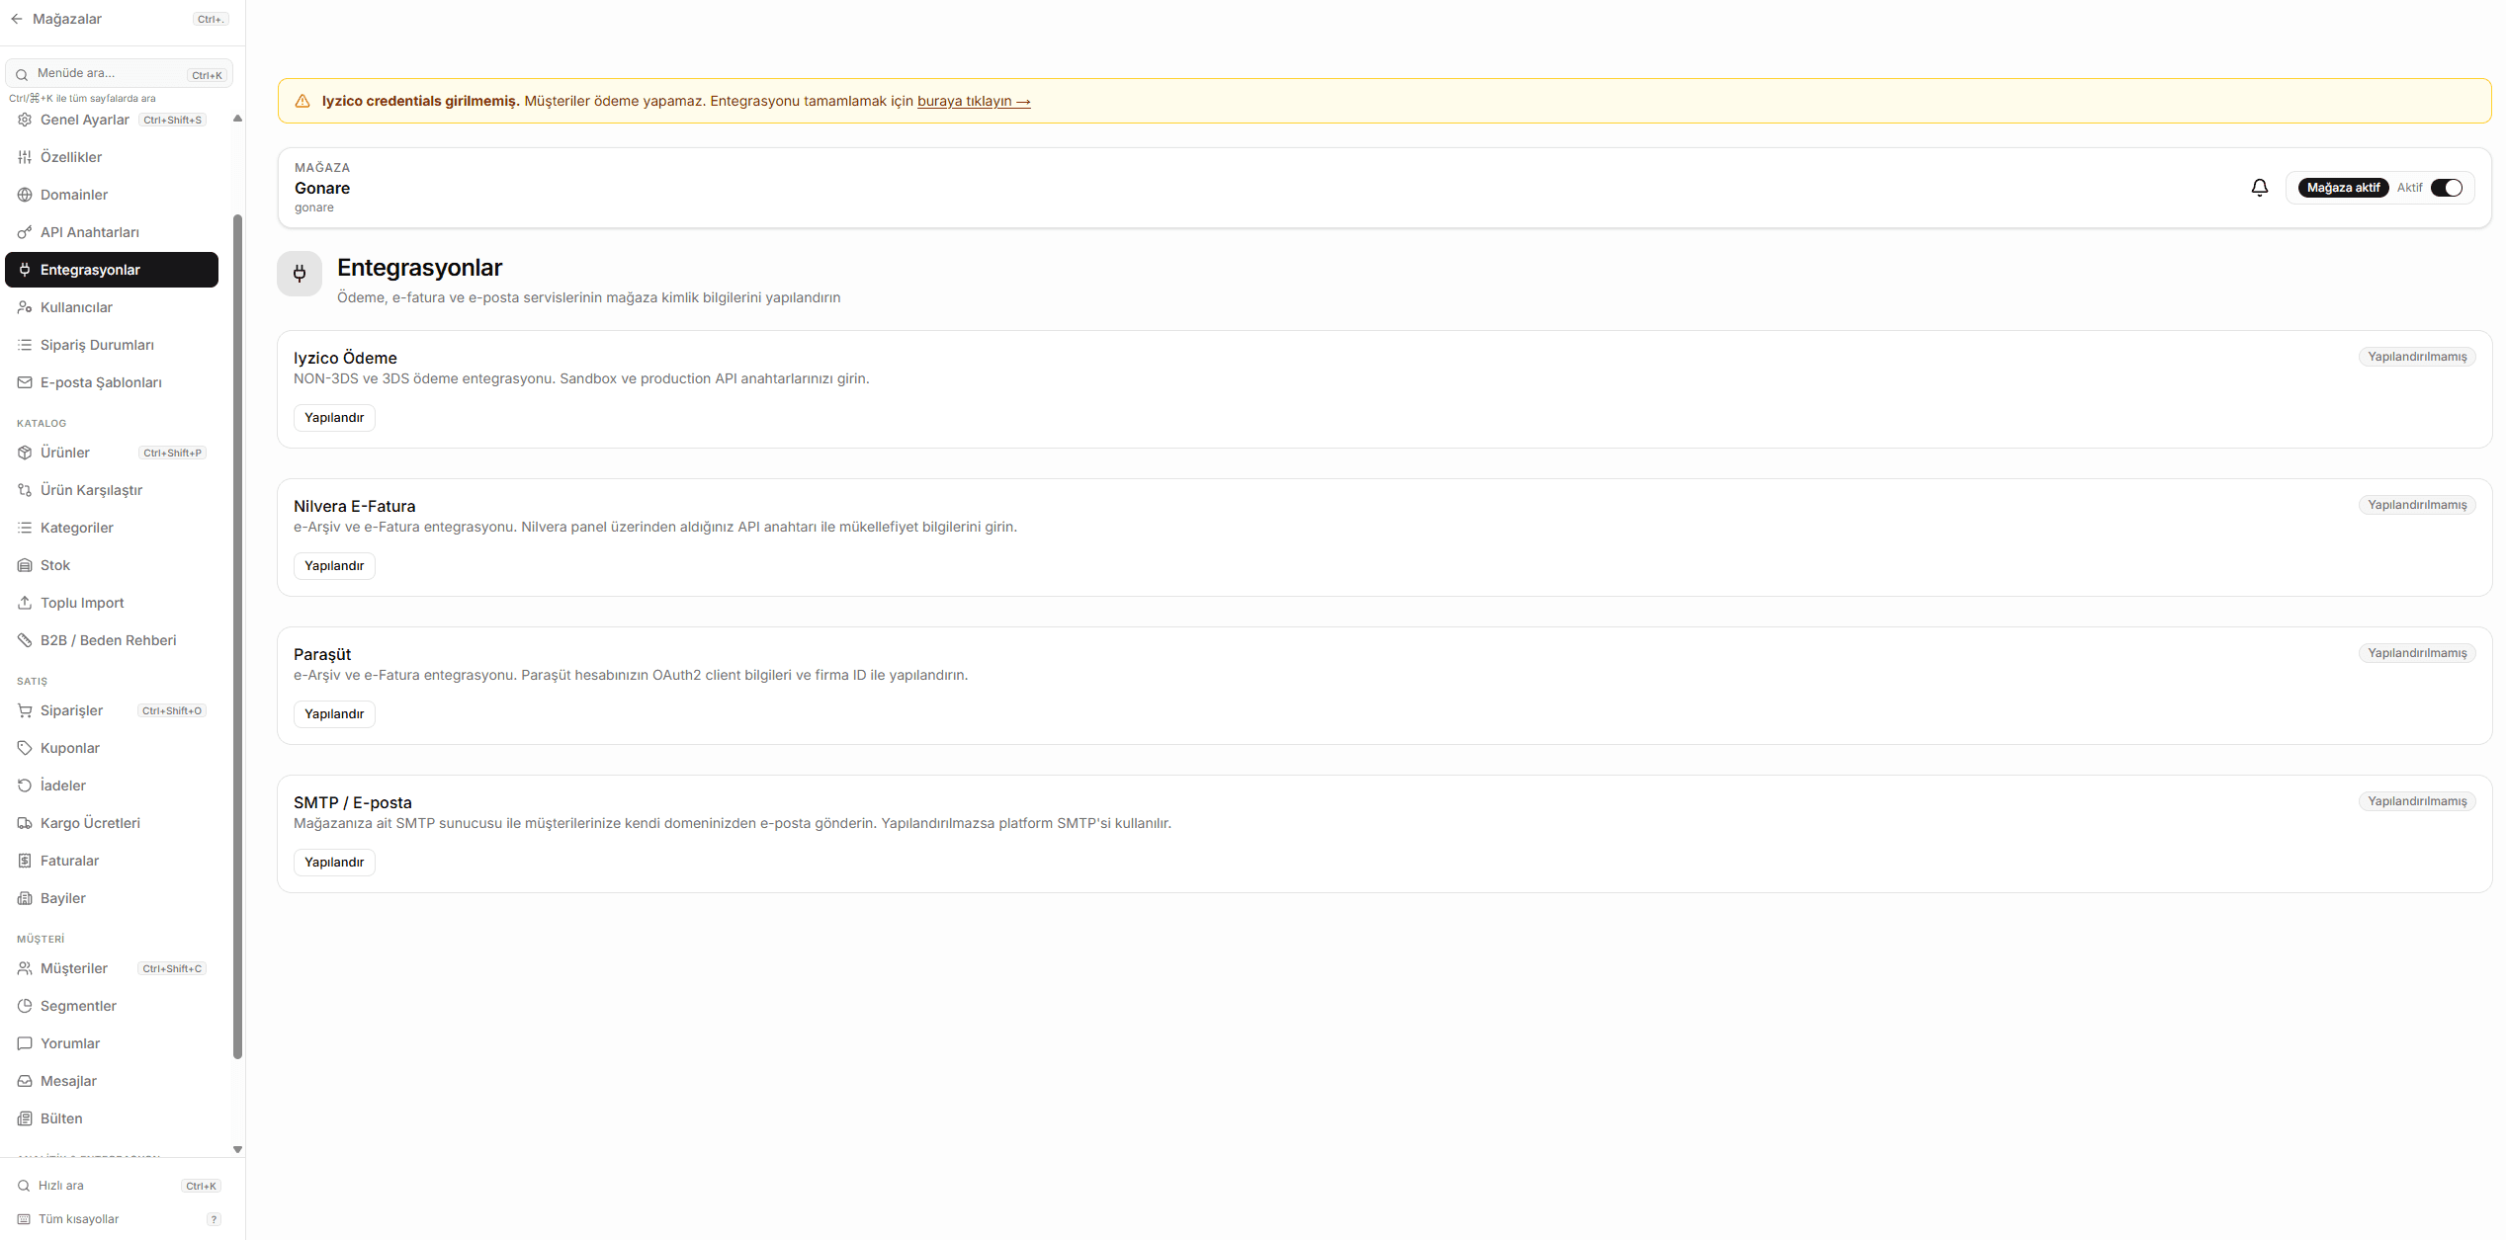Click Yapılandır for Nilvera E-Fatura
Screen dimensions: 2506x1240
334,566
